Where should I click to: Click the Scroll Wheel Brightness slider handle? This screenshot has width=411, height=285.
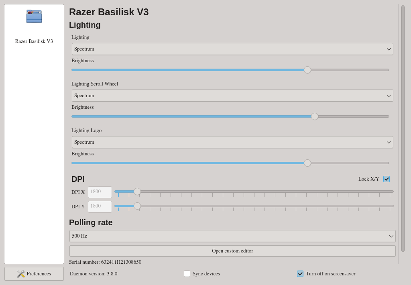pyautogui.click(x=315, y=116)
